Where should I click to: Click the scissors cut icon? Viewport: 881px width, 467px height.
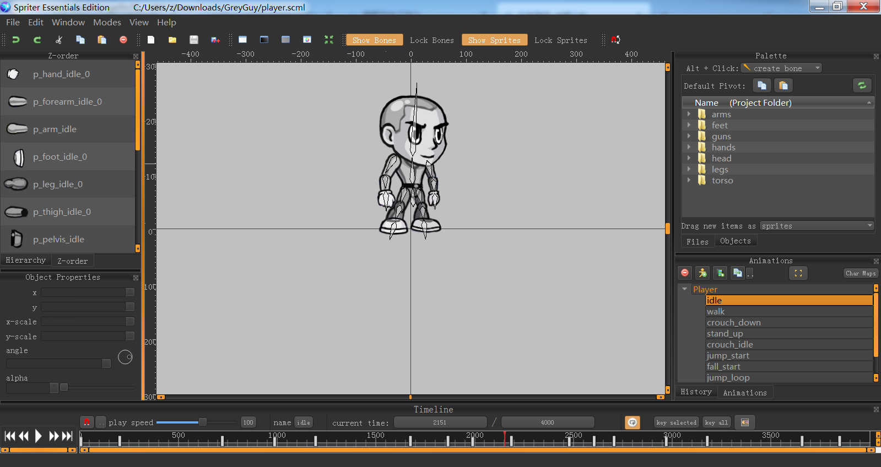[x=59, y=40]
